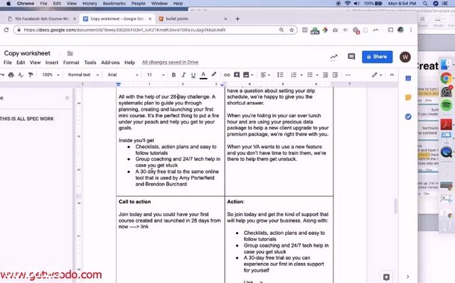The width and height of the screenshot is (455, 283).
Task: Click the left indent marker on ruler
Action: coord(118,84)
